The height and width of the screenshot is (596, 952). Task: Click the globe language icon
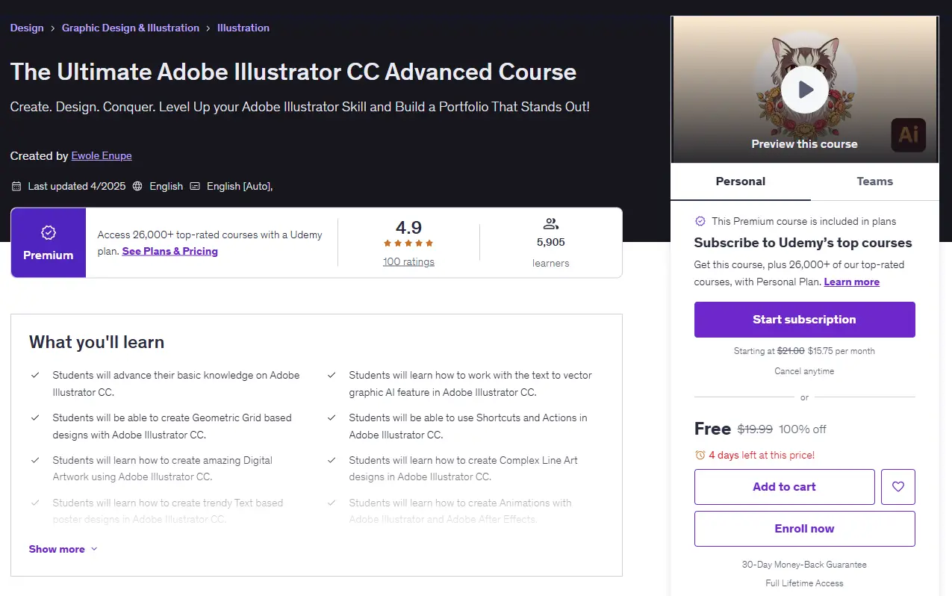[137, 186]
